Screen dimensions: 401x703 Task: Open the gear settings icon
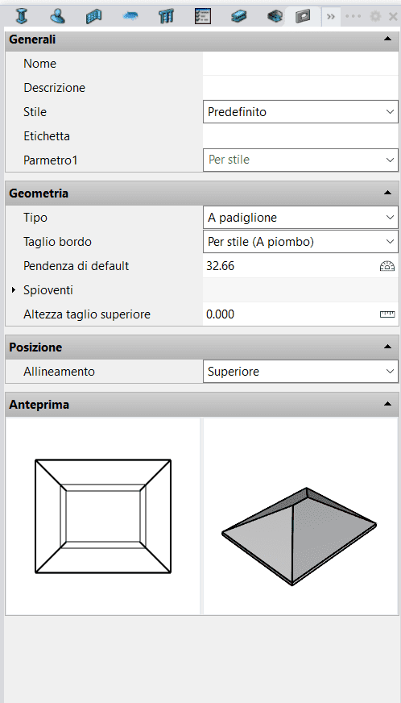[x=375, y=17]
